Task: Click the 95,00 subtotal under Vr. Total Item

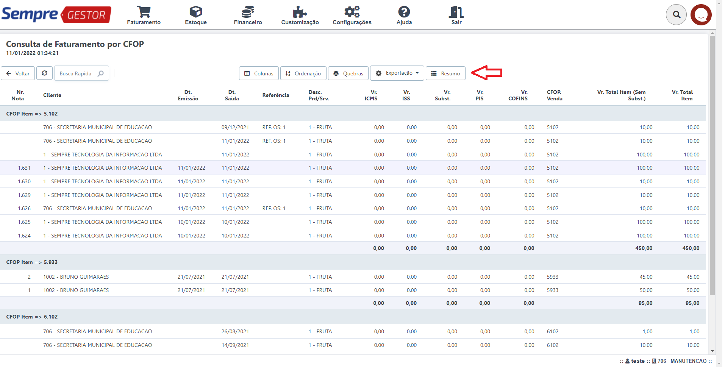Action: point(692,303)
